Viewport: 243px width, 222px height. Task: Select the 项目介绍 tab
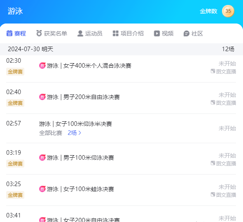128,33
